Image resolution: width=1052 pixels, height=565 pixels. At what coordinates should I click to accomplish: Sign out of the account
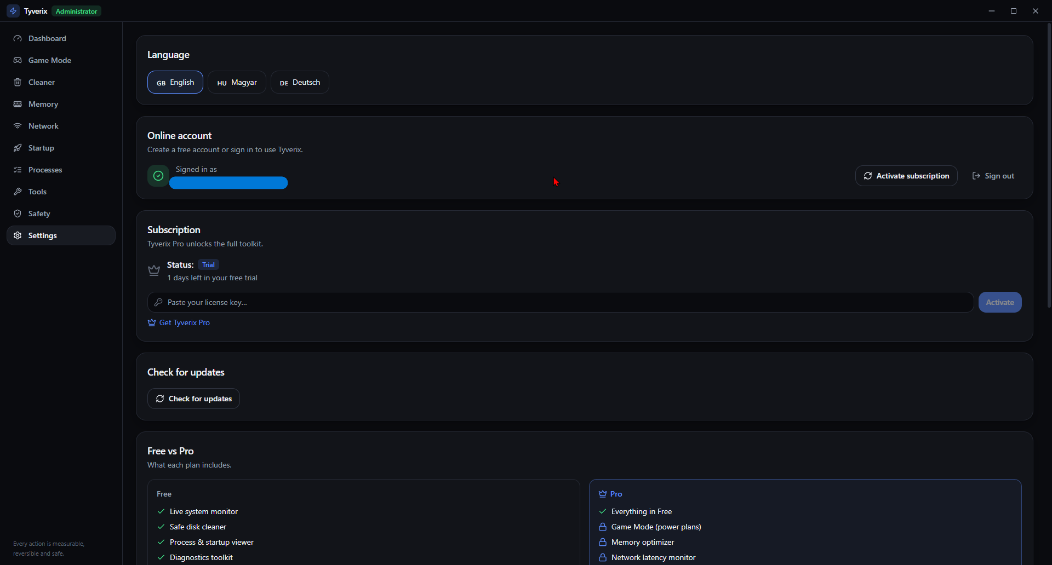pos(993,176)
